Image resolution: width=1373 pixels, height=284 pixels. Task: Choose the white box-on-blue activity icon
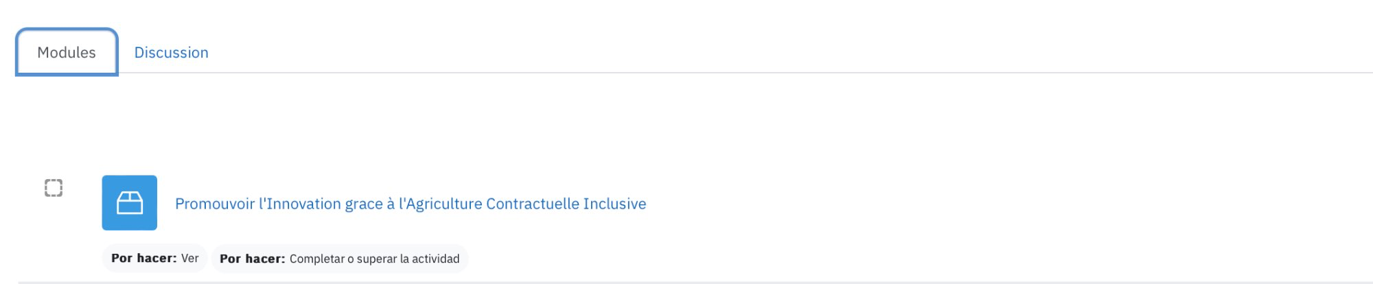coord(129,202)
